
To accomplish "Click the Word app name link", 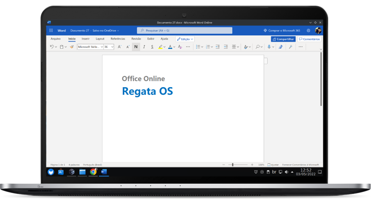I will tap(61, 31).
